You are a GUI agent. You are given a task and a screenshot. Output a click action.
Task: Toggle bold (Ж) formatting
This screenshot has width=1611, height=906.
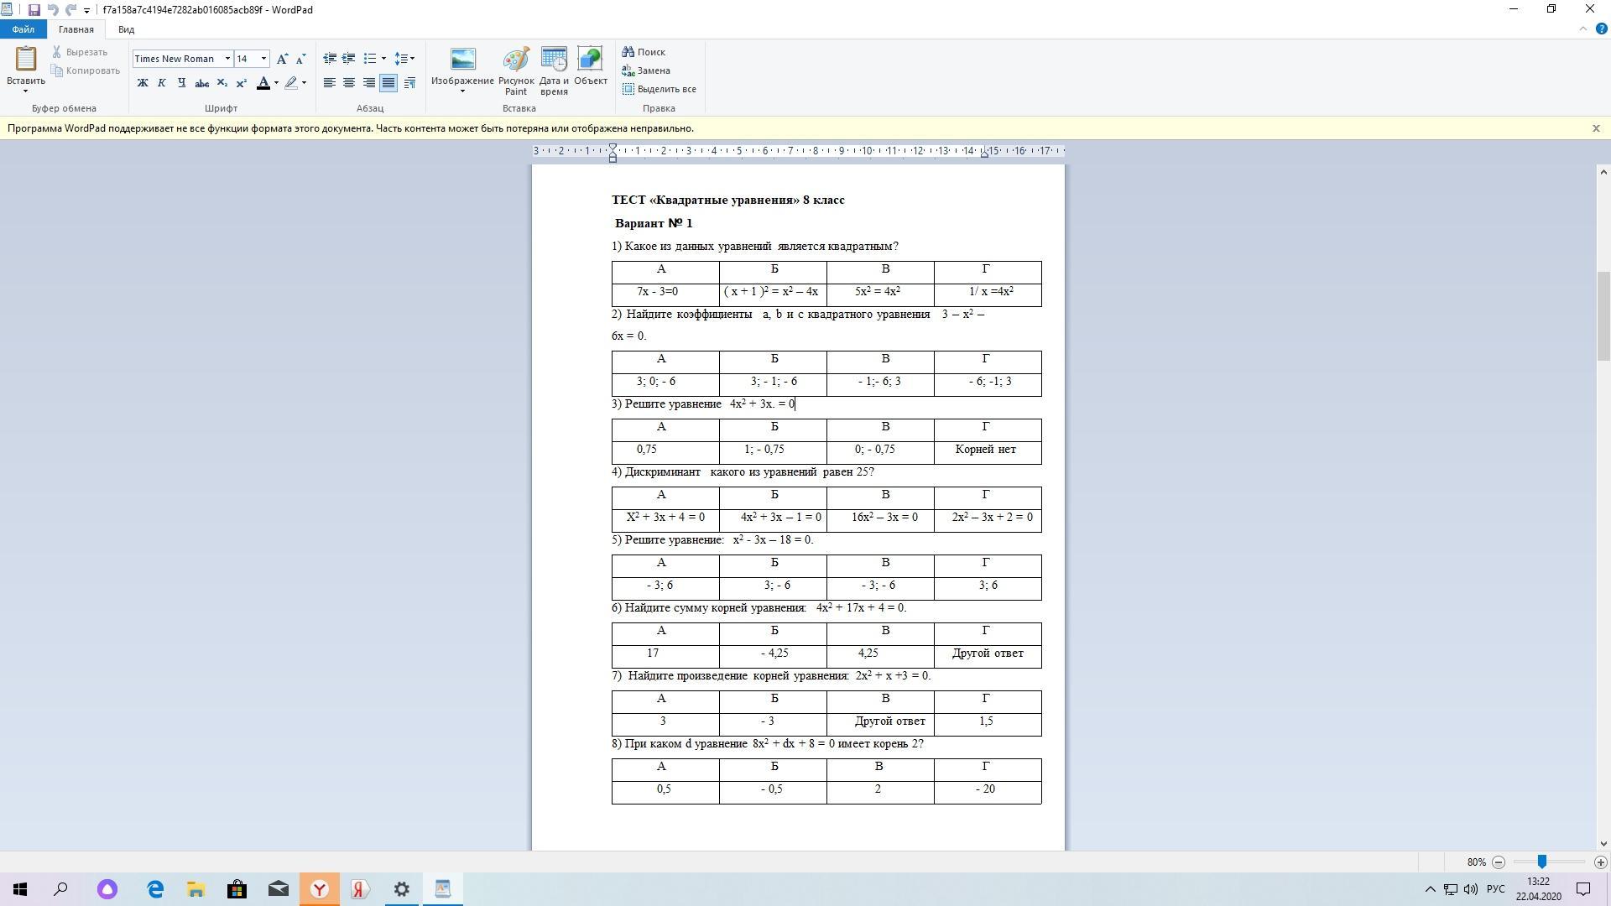143,83
